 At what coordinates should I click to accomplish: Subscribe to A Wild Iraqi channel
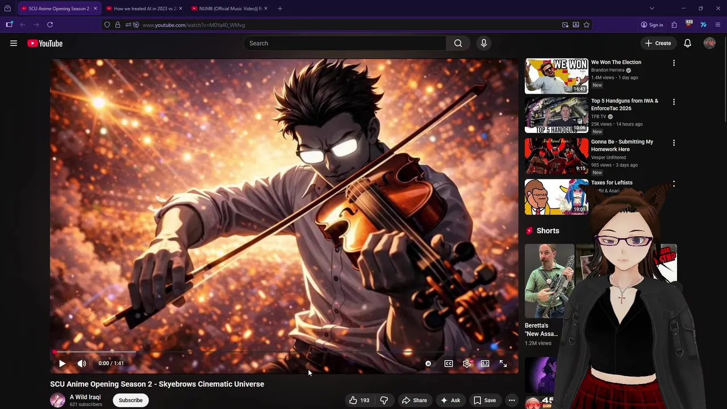pyautogui.click(x=131, y=400)
